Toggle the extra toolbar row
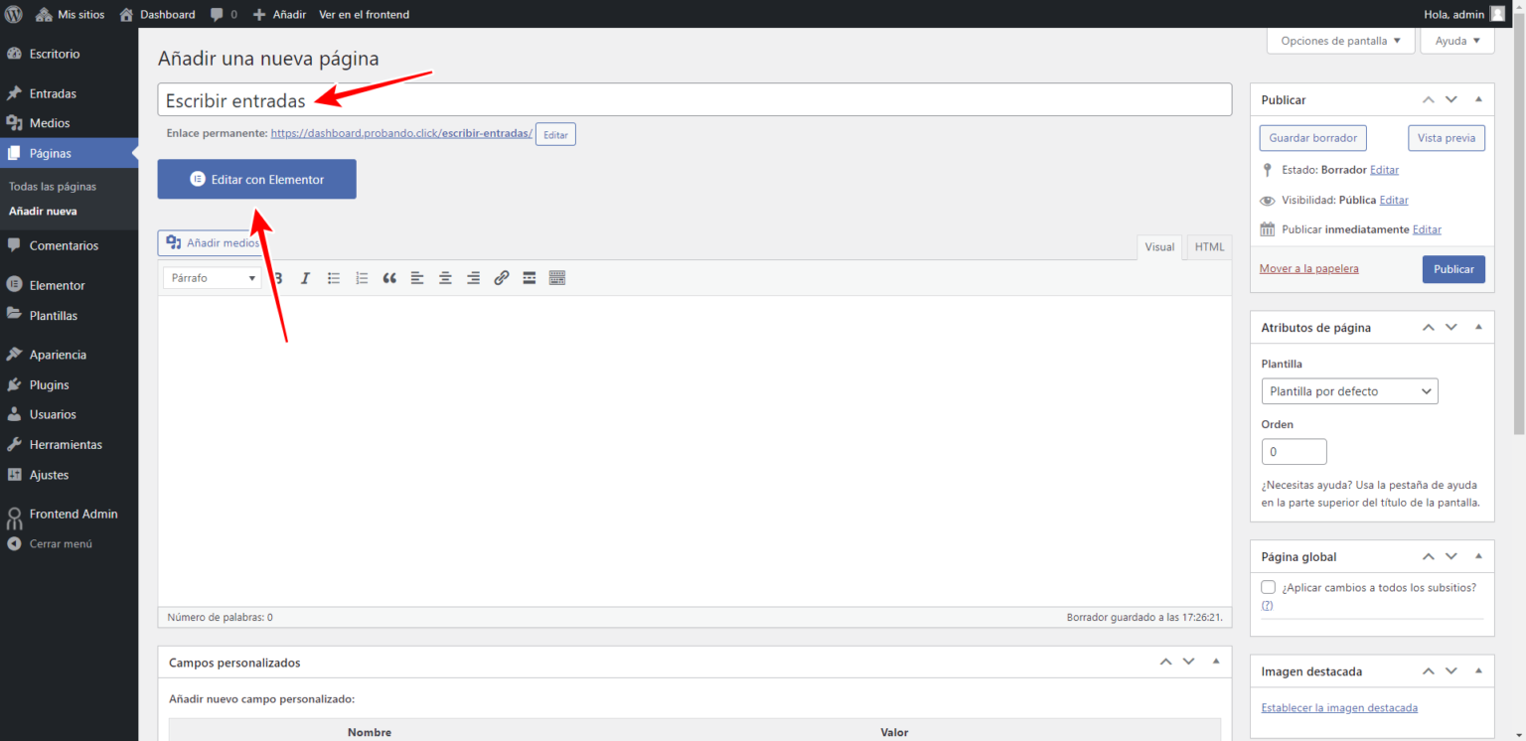 (556, 277)
